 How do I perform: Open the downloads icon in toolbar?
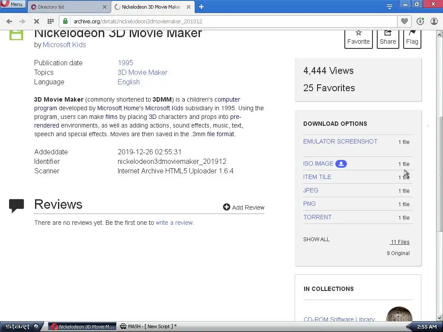(420, 21)
